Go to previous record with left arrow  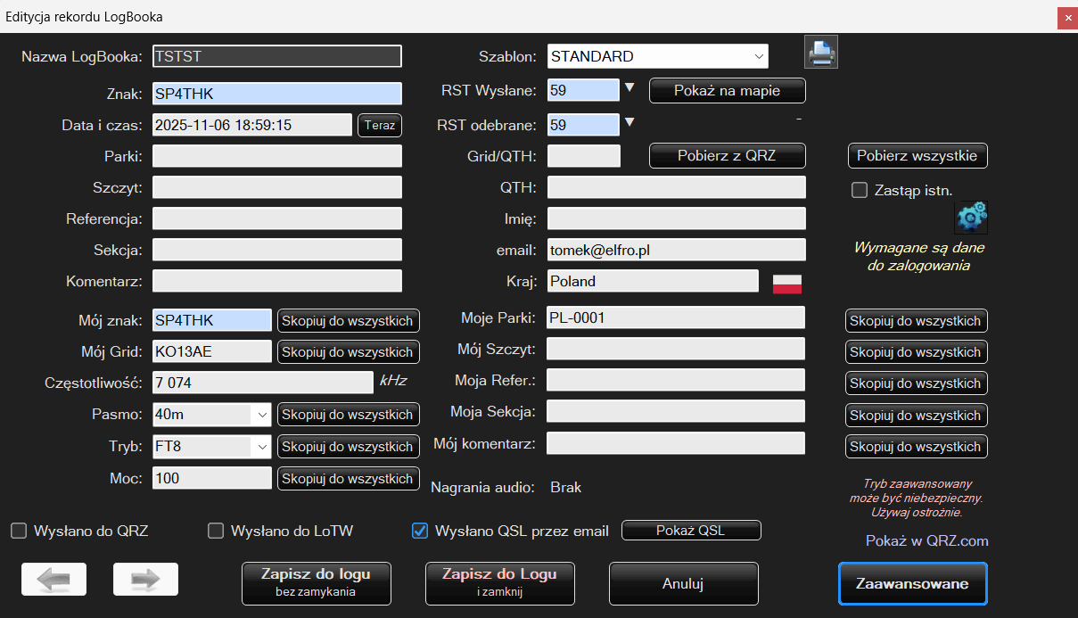pyautogui.click(x=53, y=580)
